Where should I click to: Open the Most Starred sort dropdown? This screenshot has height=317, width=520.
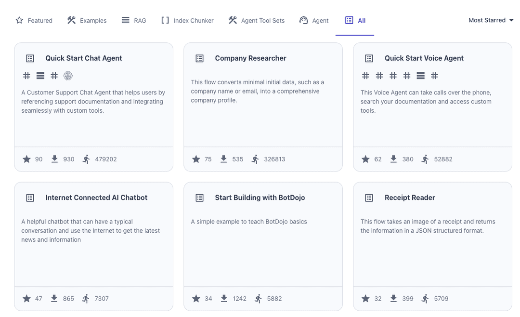(x=491, y=20)
